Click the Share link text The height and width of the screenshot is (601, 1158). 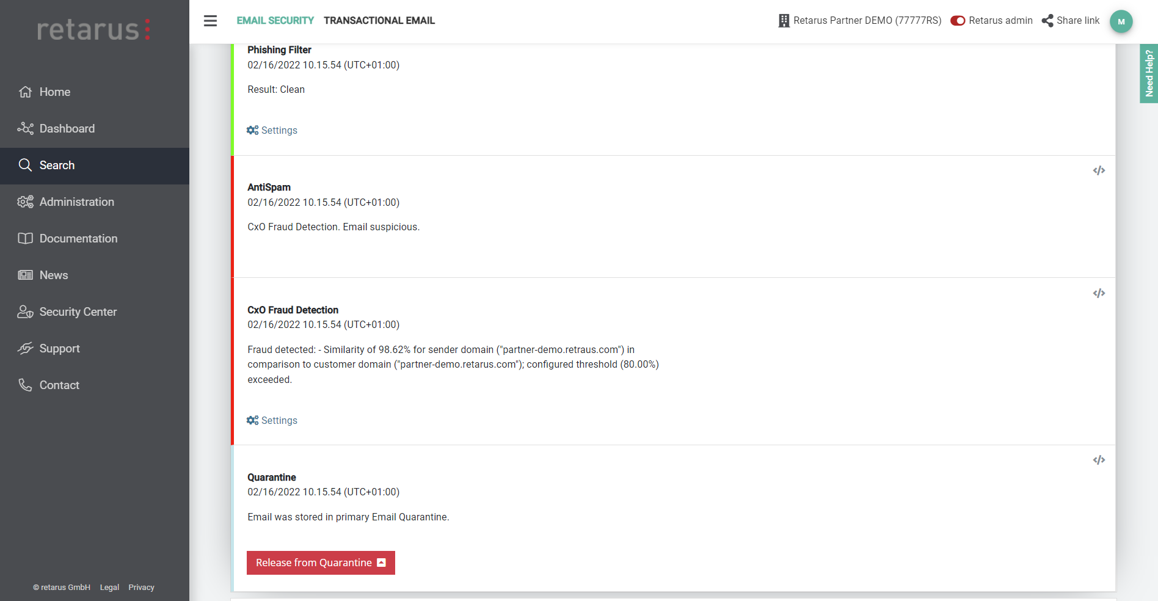tap(1078, 21)
